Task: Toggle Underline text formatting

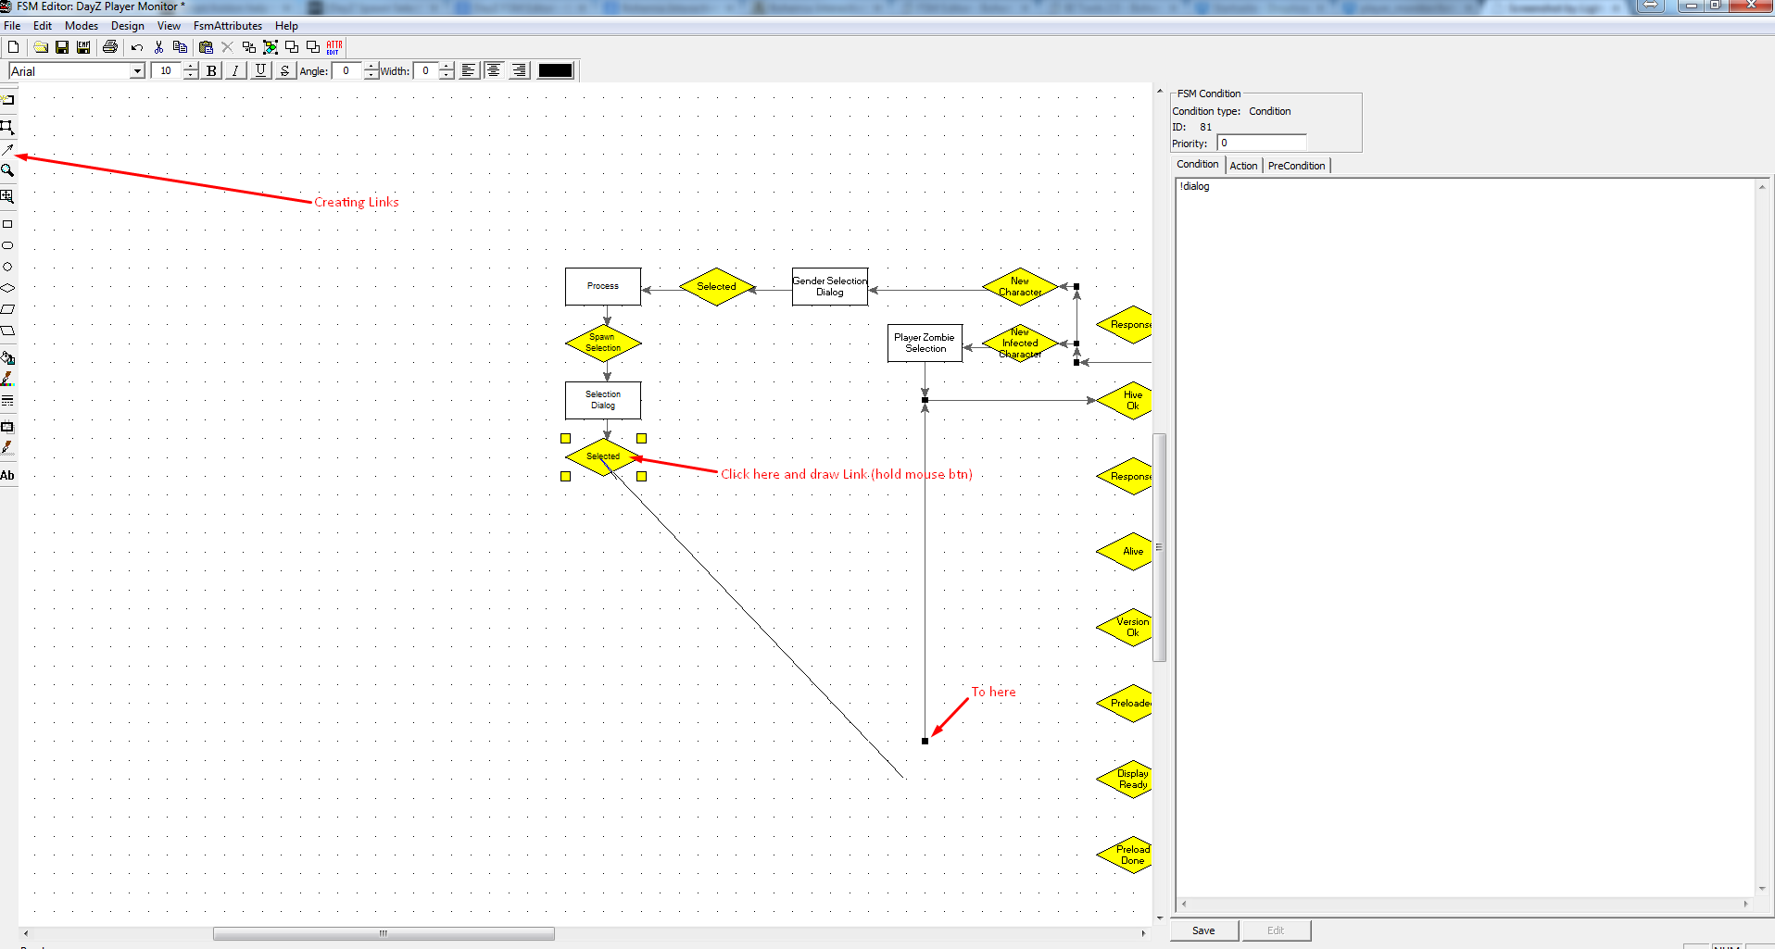Action: 260,70
